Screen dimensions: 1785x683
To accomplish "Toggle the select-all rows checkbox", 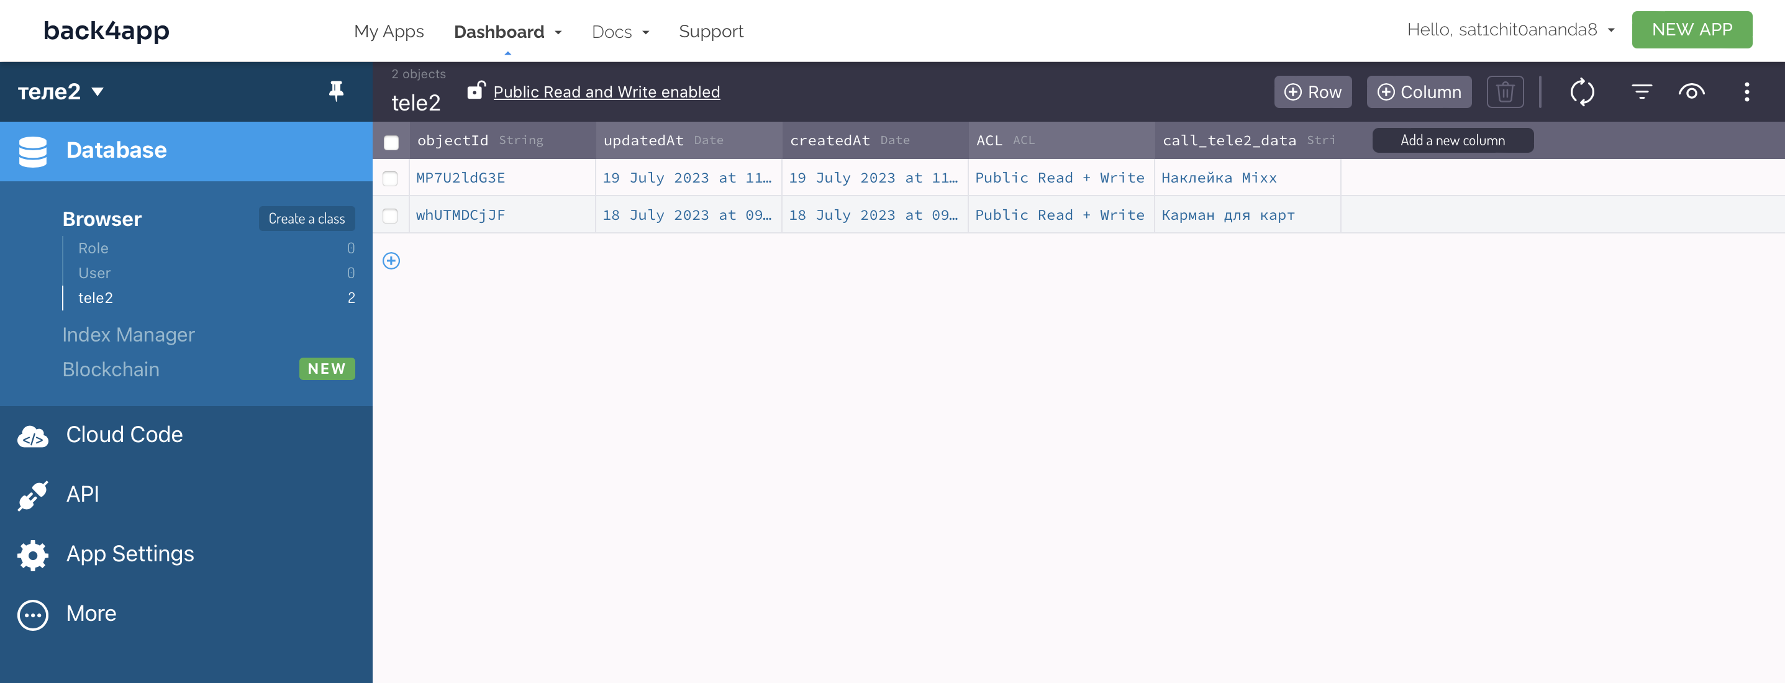I will coord(391,142).
